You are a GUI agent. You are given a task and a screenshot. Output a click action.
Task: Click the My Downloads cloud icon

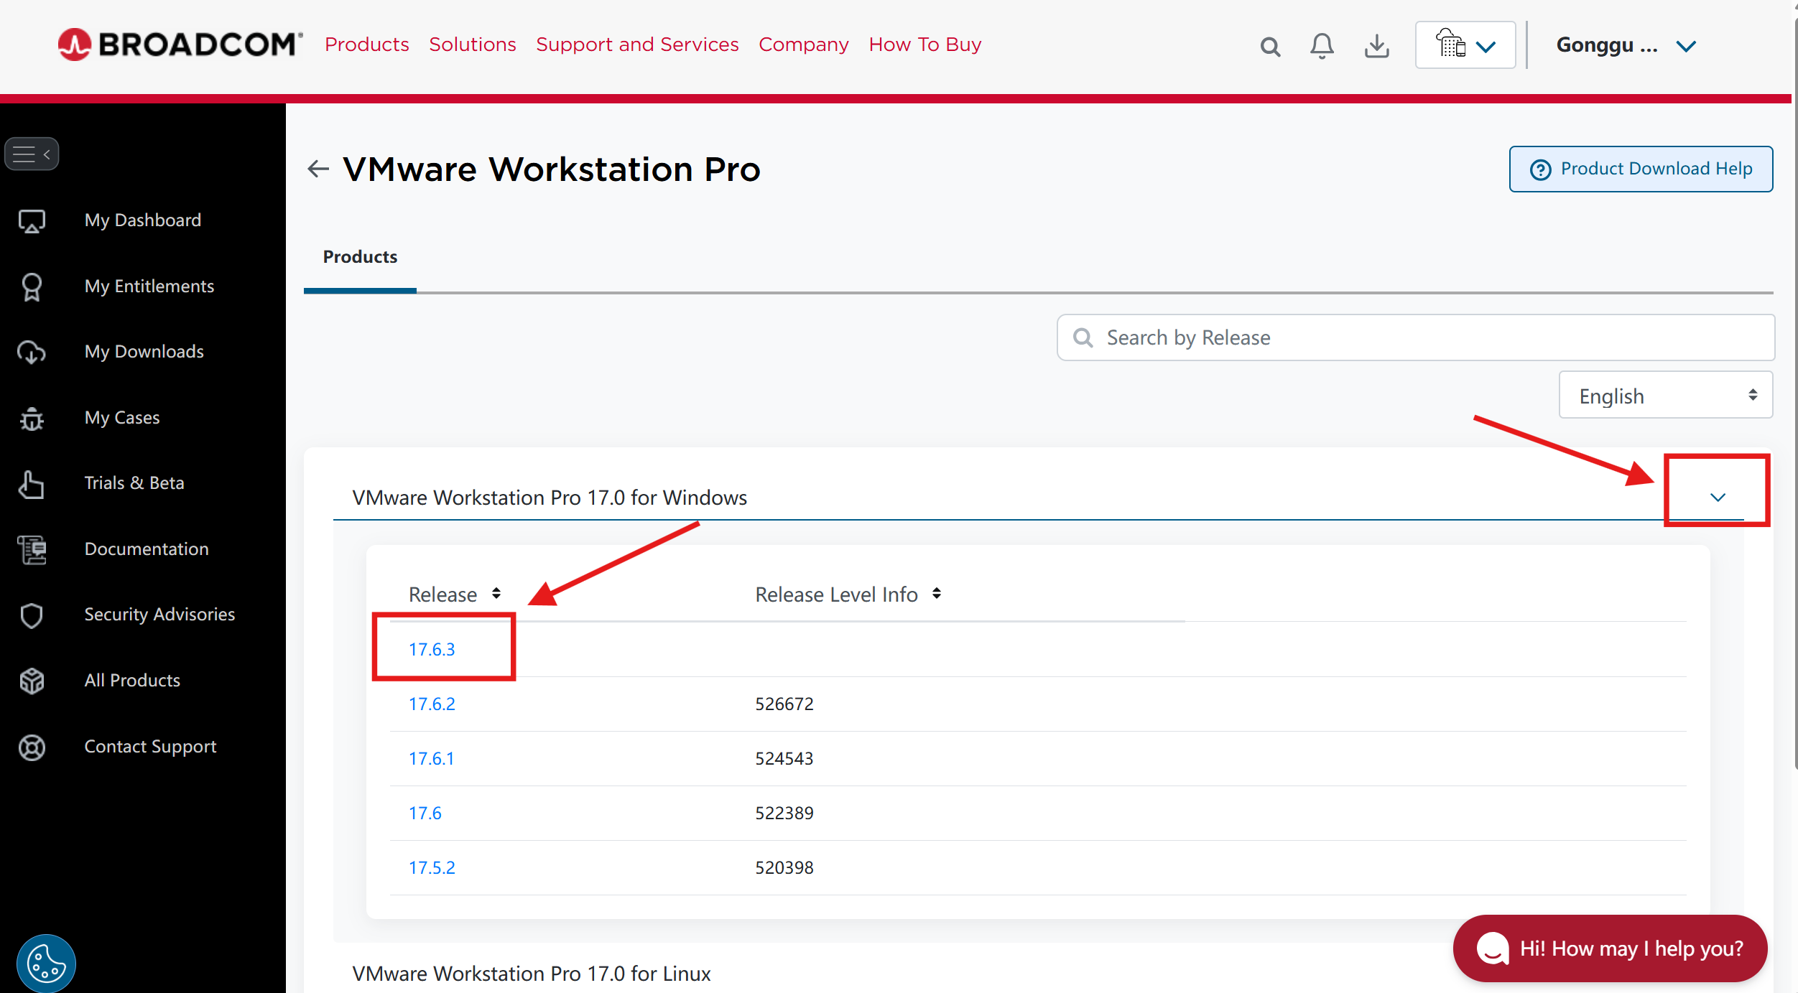click(32, 352)
